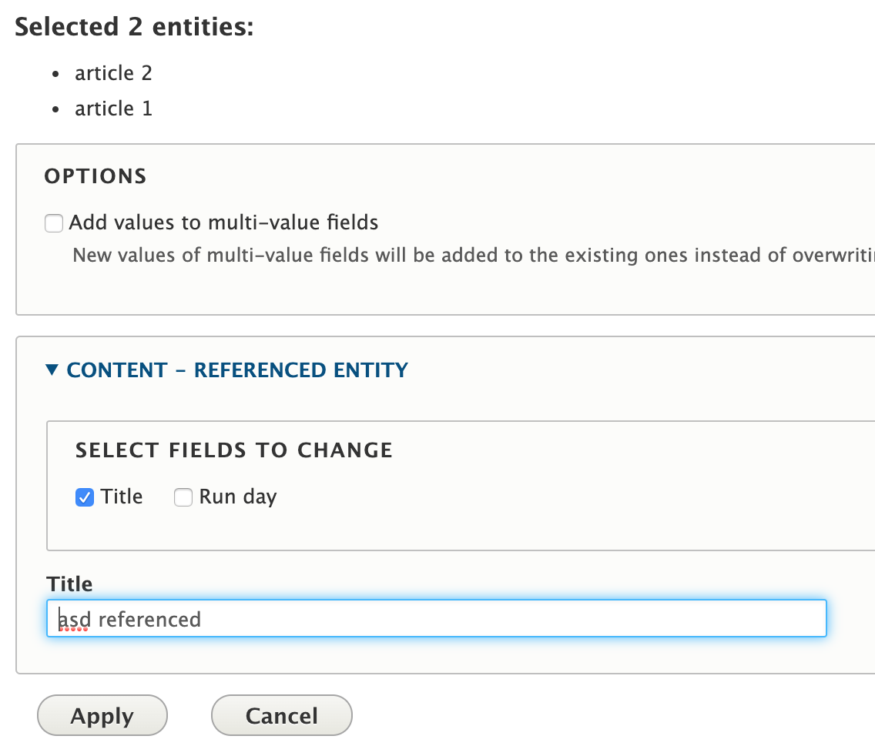Click the Select Fields to Change heading
875x756 pixels.
234,450
